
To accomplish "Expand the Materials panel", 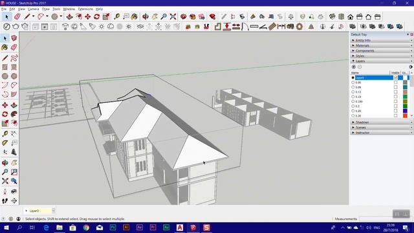I will tap(382, 45).
